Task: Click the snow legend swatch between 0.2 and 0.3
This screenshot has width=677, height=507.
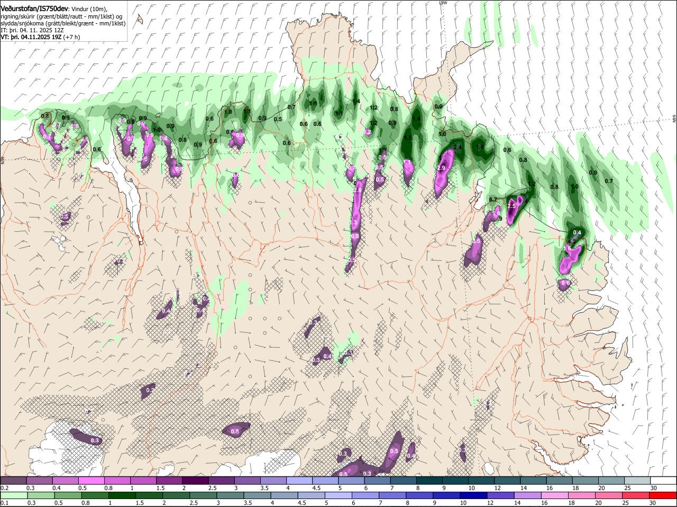Action: pos(13,481)
